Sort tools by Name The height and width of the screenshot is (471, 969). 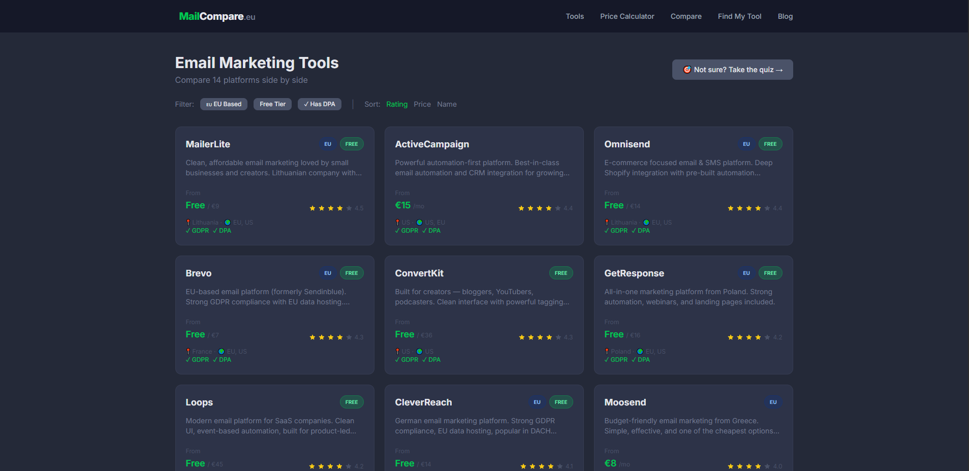click(447, 104)
